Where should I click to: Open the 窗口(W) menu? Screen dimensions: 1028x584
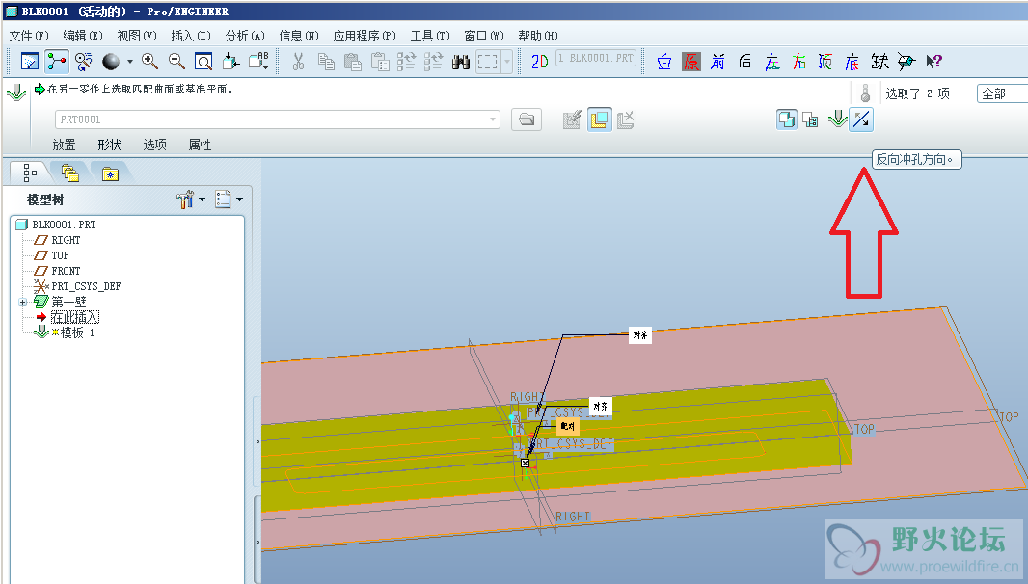[484, 36]
